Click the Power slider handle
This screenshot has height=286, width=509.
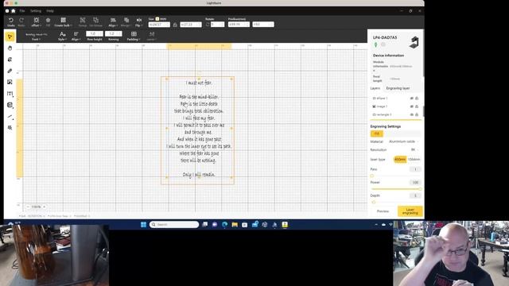coord(420,189)
